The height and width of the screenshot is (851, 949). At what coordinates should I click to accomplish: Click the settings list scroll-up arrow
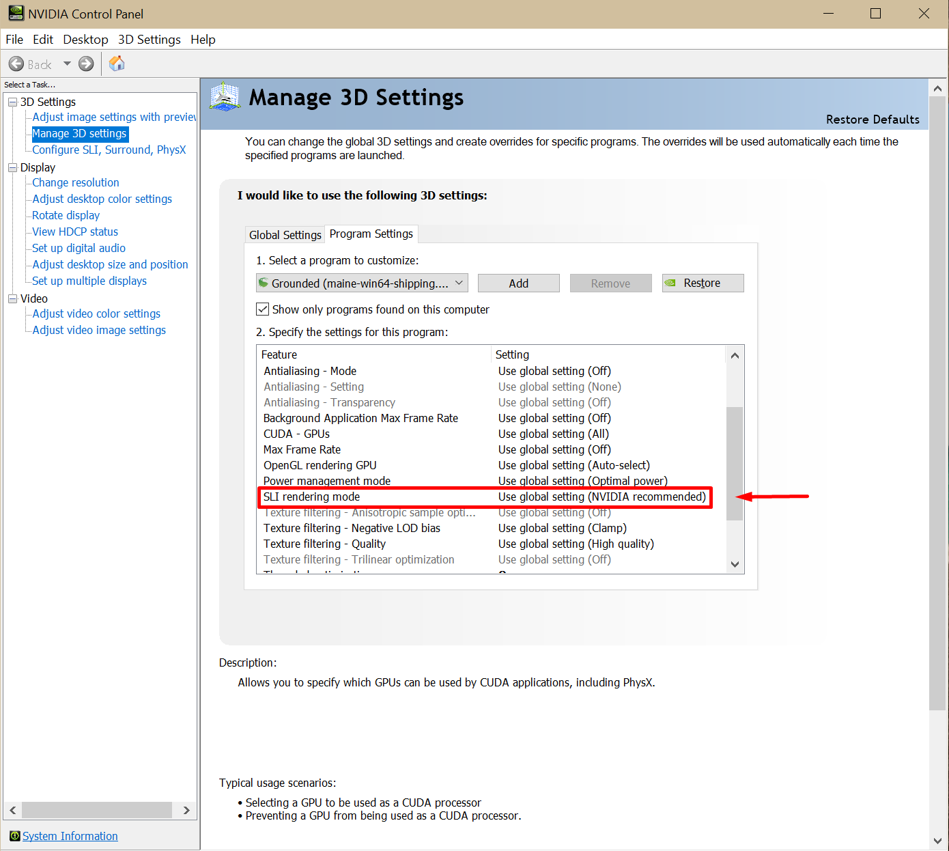(735, 355)
